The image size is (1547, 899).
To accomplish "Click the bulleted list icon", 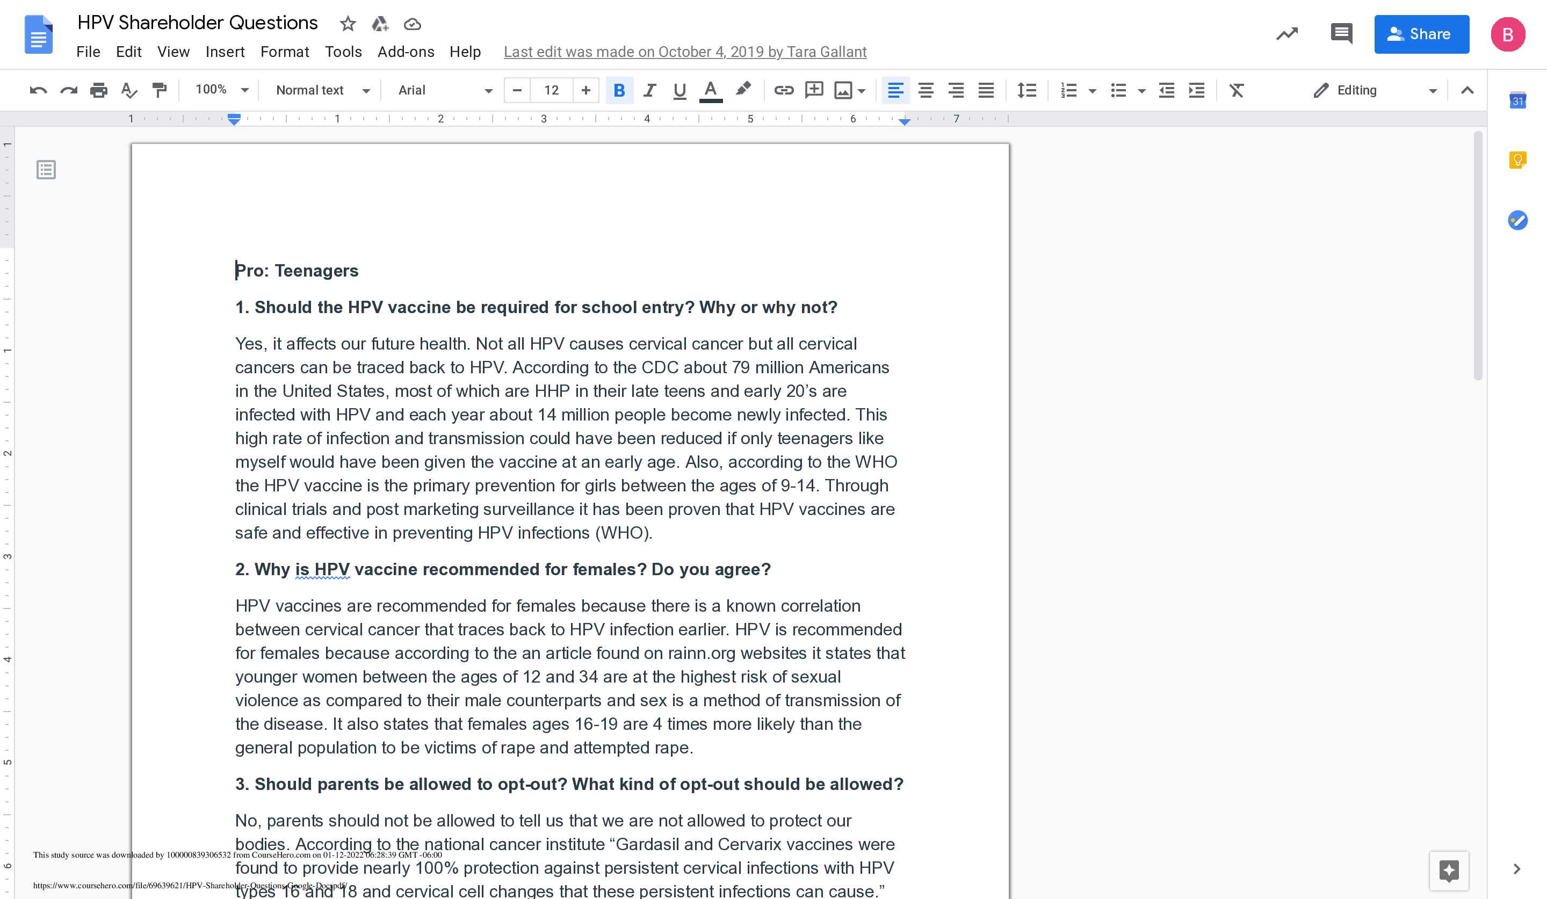I will tap(1118, 90).
